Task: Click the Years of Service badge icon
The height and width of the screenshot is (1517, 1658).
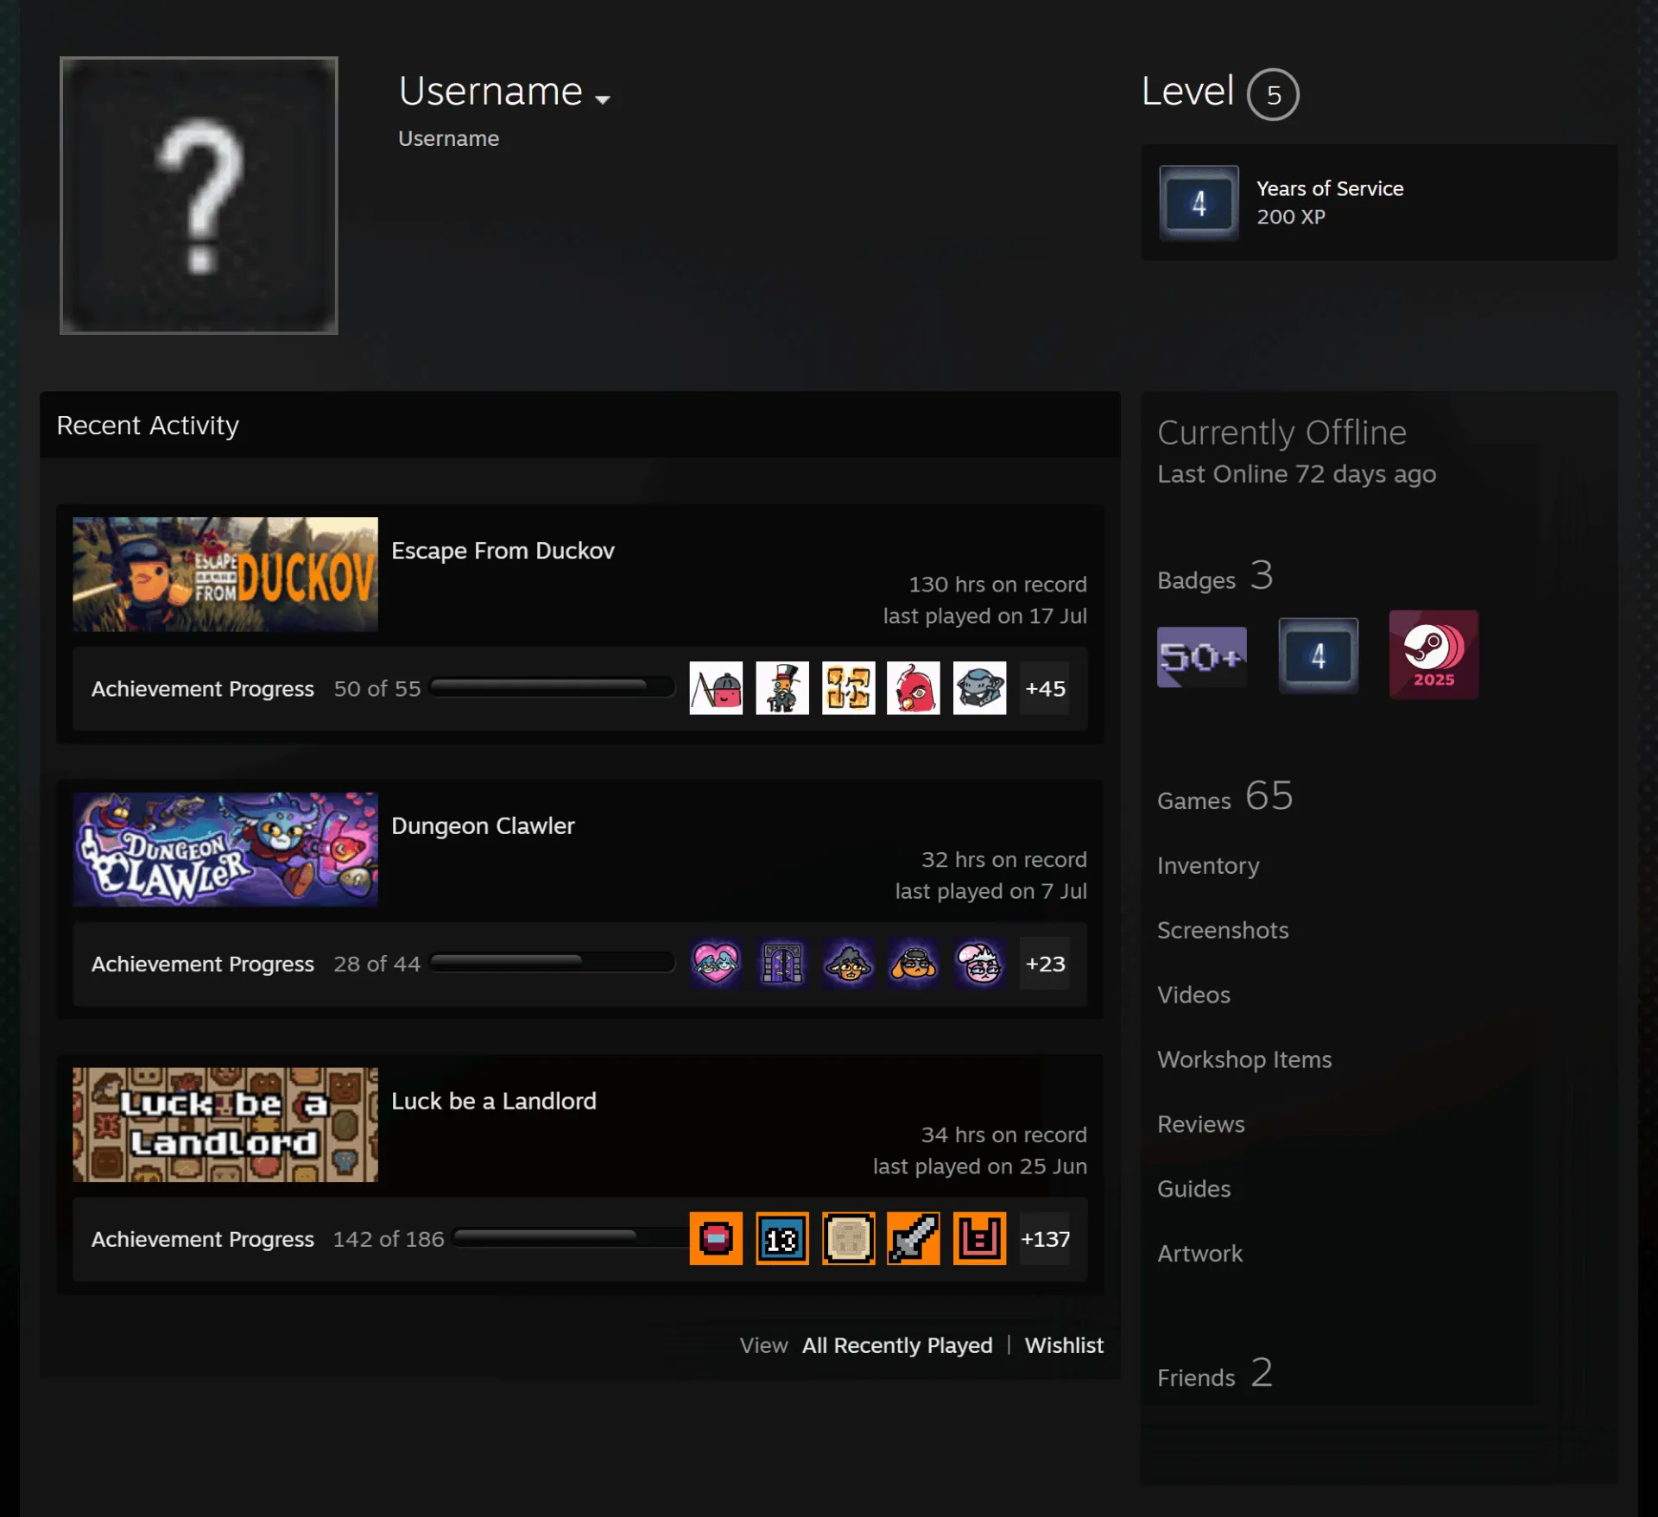Action: tap(1199, 203)
